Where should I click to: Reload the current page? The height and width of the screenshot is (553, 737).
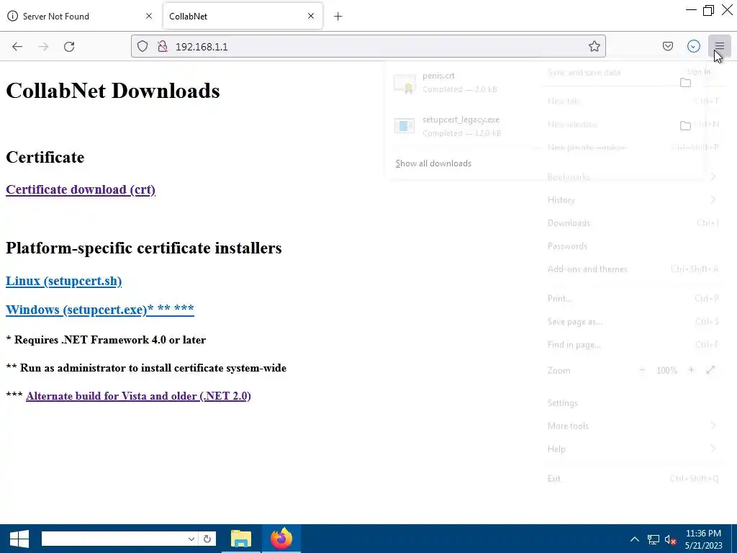[x=69, y=47]
